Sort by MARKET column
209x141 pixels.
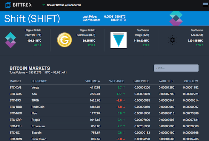[15, 81]
